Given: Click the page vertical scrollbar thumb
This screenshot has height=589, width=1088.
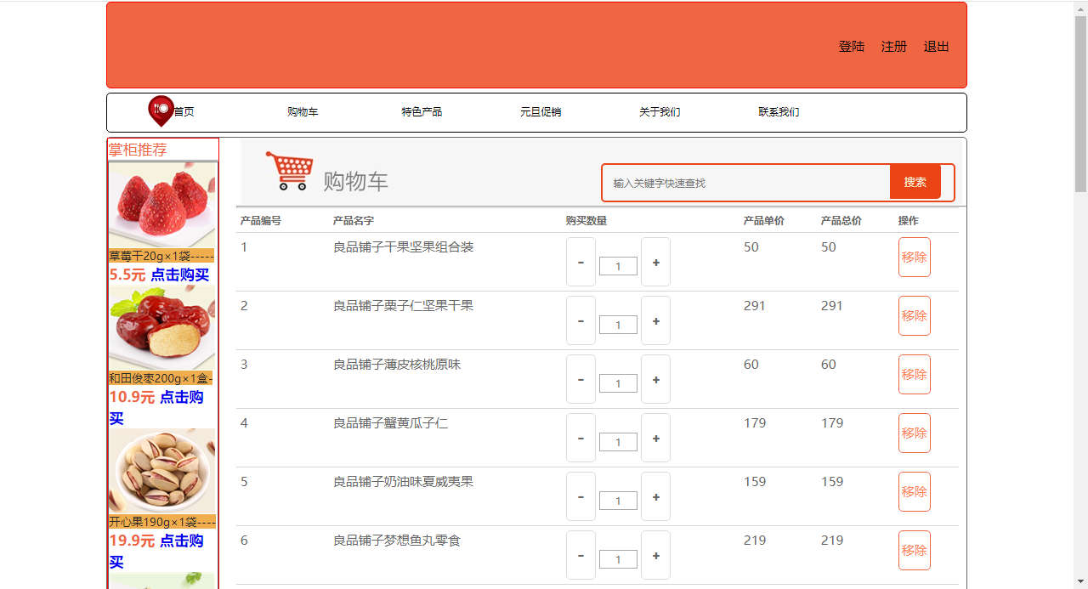Looking at the screenshot, I should coord(1080,103).
